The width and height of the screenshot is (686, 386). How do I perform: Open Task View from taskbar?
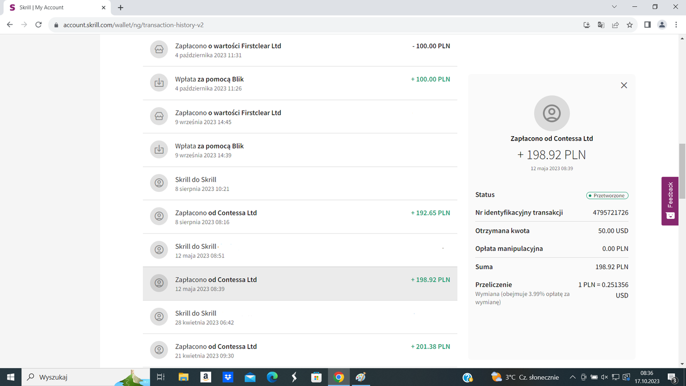(x=160, y=377)
